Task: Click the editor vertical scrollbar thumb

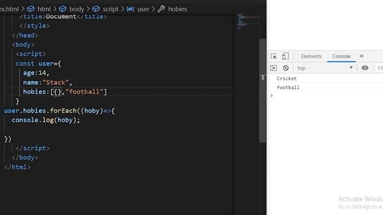Action: click(x=263, y=90)
